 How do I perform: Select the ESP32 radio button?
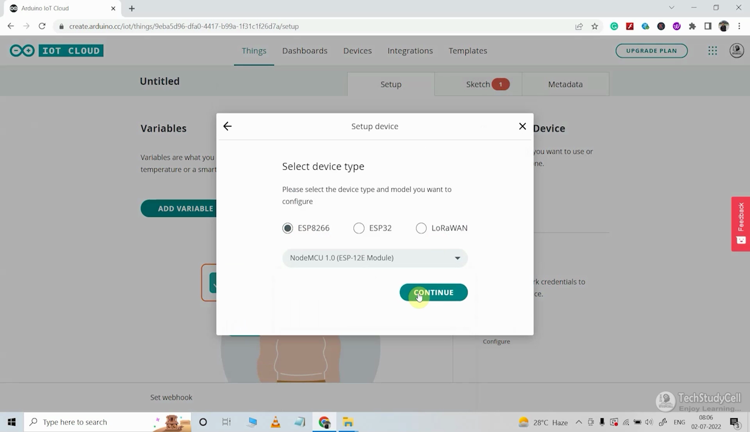click(359, 228)
